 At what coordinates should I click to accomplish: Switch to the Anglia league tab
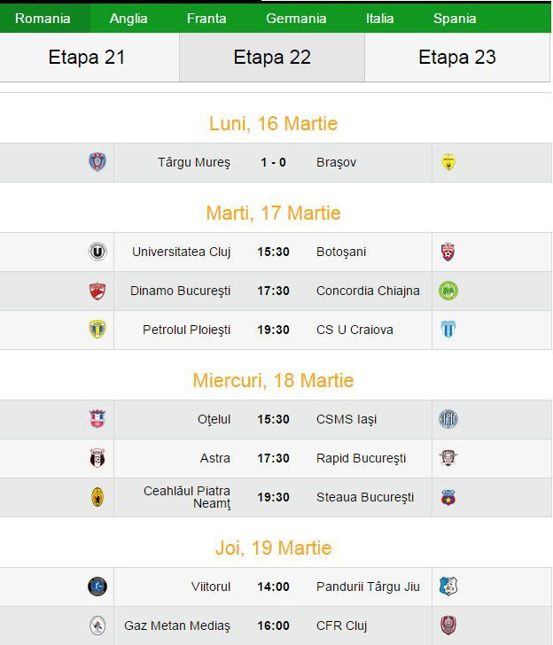[x=129, y=19]
